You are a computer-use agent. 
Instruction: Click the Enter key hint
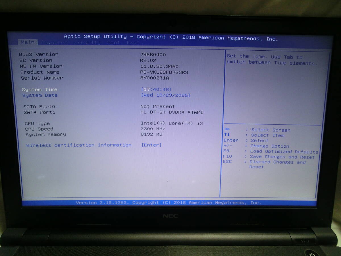231,140
